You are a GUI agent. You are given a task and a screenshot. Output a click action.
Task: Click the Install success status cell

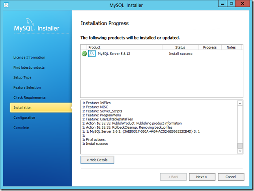click(x=181, y=54)
